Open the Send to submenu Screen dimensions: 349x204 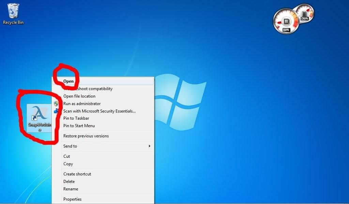[x=103, y=146]
